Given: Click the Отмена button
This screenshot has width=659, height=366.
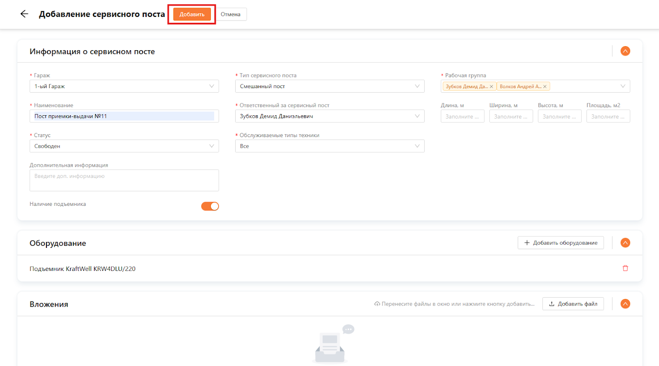Looking at the screenshot, I should (231, 14).
